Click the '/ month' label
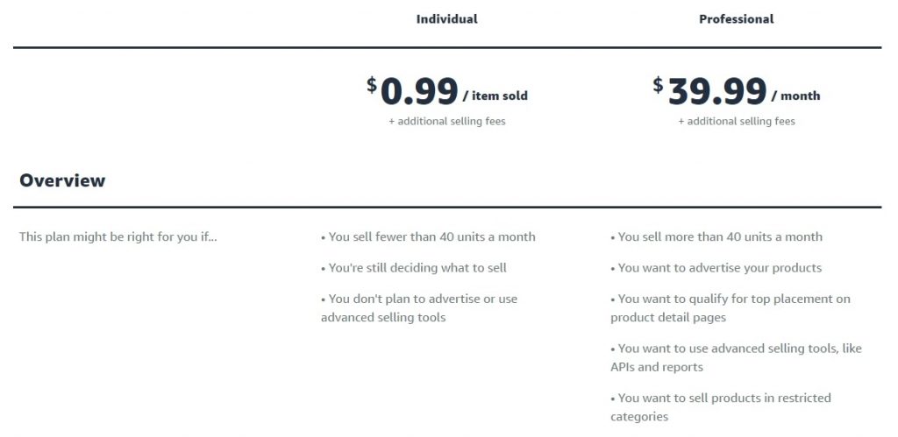Image resolution: width=898 pixels, height=437 pixels. click(x=796, y=95)
